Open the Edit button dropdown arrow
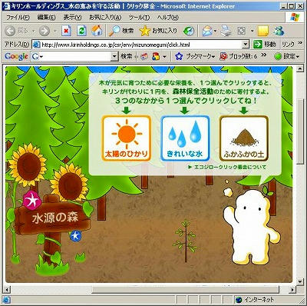307x306 pixels. [x=252, y=32]
